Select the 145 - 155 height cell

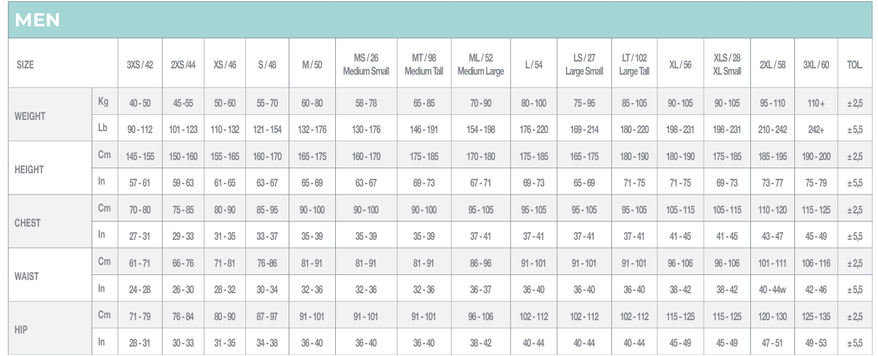pyautogui.click(x=140, y=156)
